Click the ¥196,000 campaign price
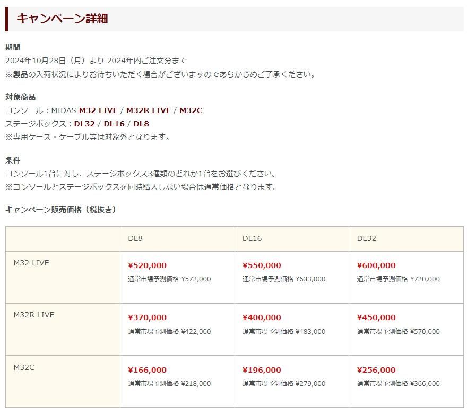The height and width of the screenshot is (413, 467). click(x=262, y=370)
